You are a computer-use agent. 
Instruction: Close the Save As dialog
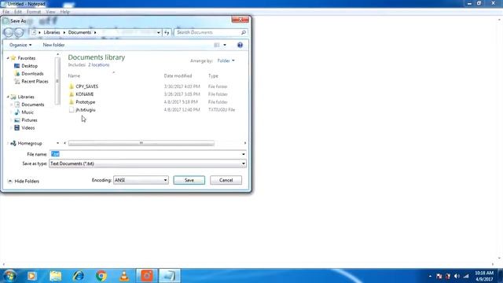(240, 20)
